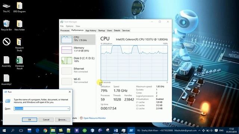This screenshot has height=134, width=239.
Task: Expand the Run Open dropdown arrow
Action: (x=68, y=108)
